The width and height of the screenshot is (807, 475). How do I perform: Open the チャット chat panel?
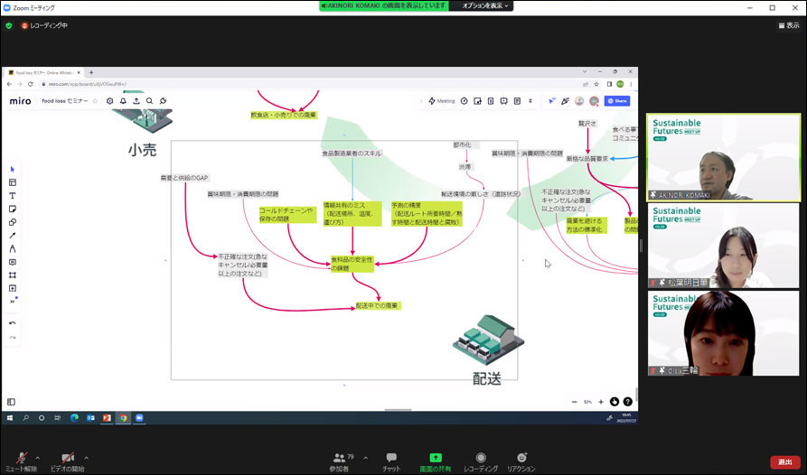pyautogui.click(x=391, y=461)
